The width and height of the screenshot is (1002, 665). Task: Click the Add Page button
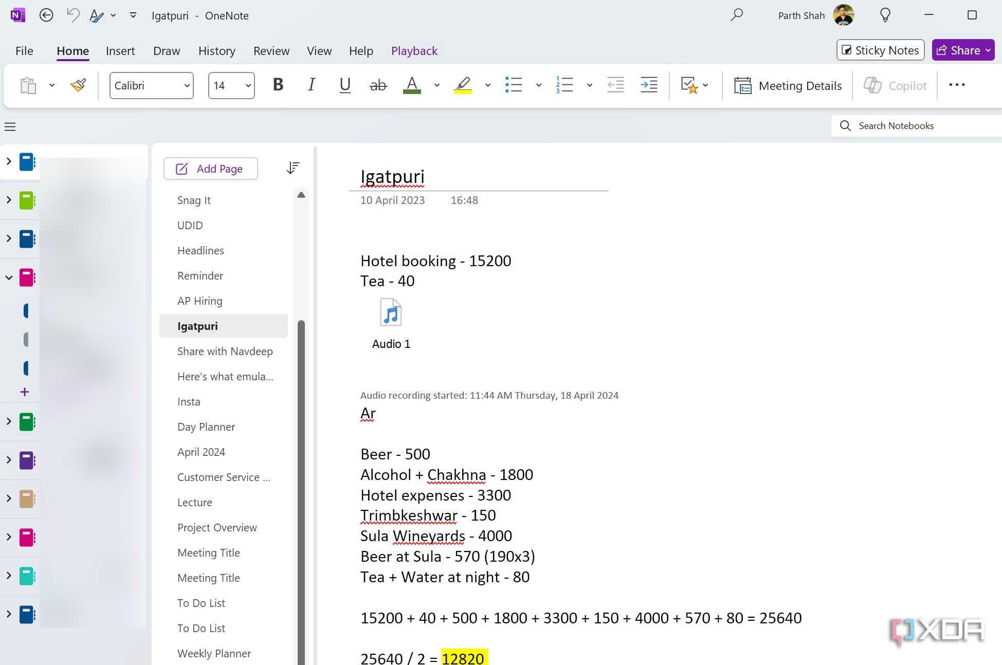(211, 169)
